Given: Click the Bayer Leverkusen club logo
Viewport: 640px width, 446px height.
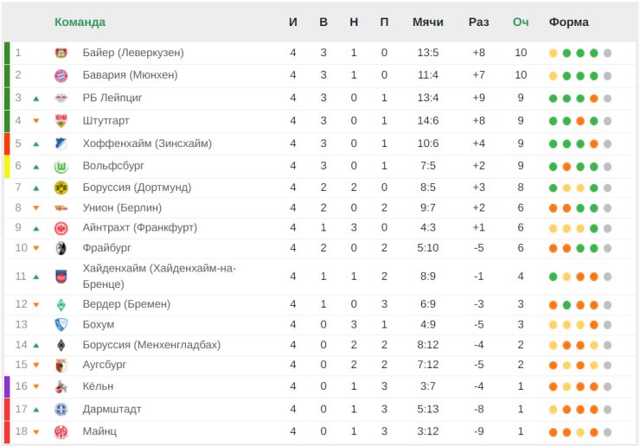Looking at the screenshot, I should point(61,53).
